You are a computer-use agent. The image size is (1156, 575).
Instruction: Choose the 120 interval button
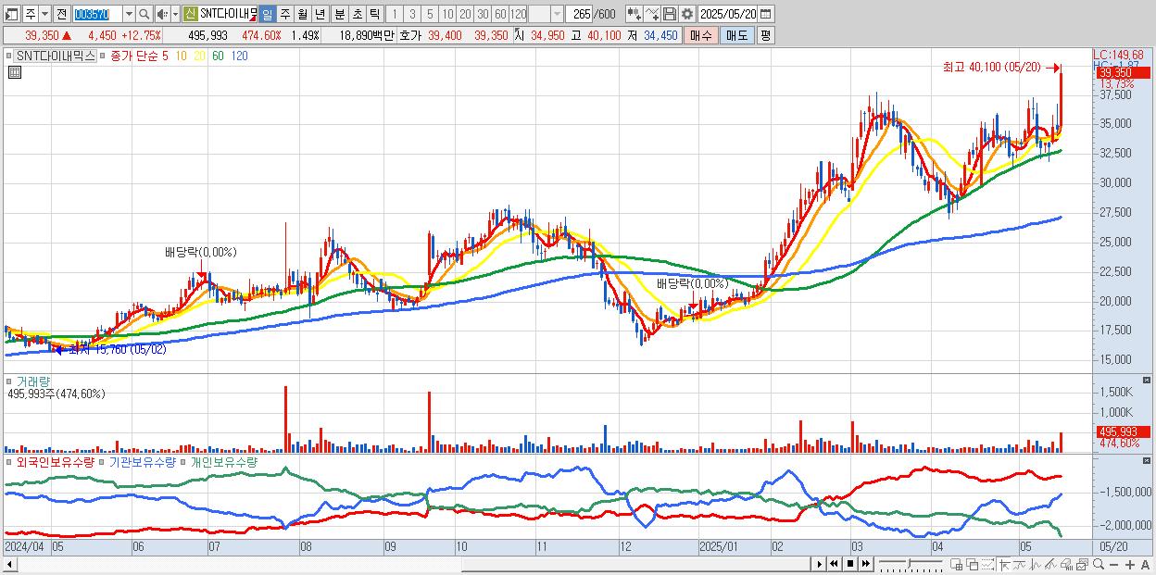click(519, 14)
